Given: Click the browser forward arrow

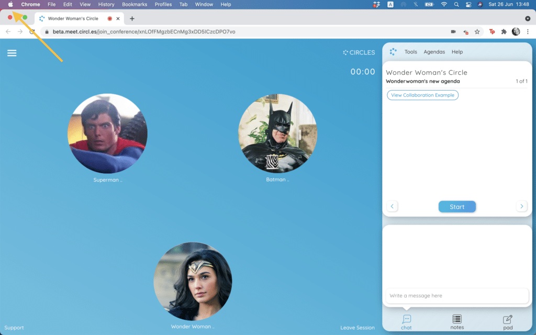Looking at the screenshot, I should click(x=20, y=32).
